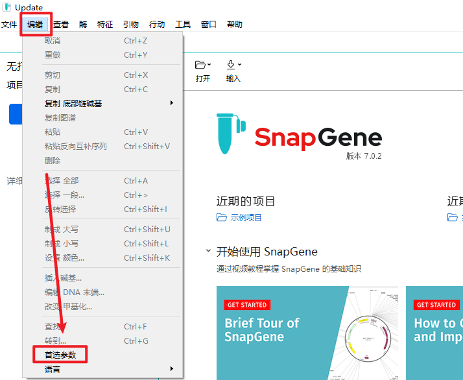Screen dimensions: 463x380
Task: Click folder icon beside 示例项目
Action: pyautogui.click(x=222, y=218)
